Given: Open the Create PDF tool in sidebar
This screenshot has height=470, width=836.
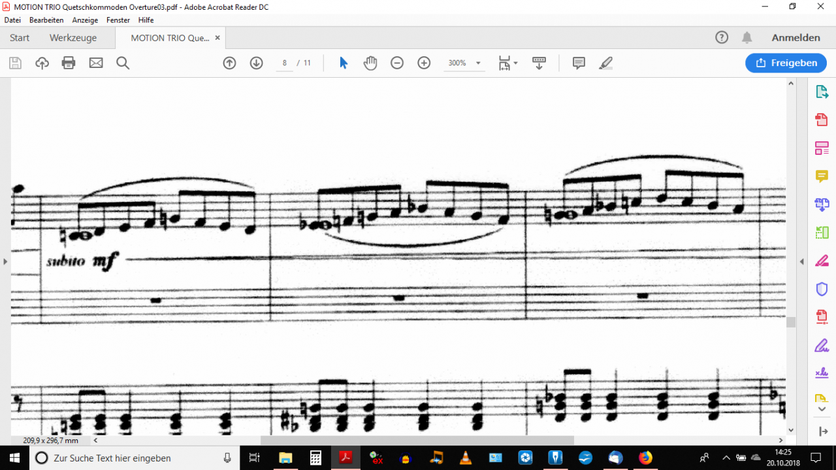Looking at the screenshot, I should (x=822, y=120).
